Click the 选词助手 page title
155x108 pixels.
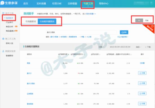(29, 13)
